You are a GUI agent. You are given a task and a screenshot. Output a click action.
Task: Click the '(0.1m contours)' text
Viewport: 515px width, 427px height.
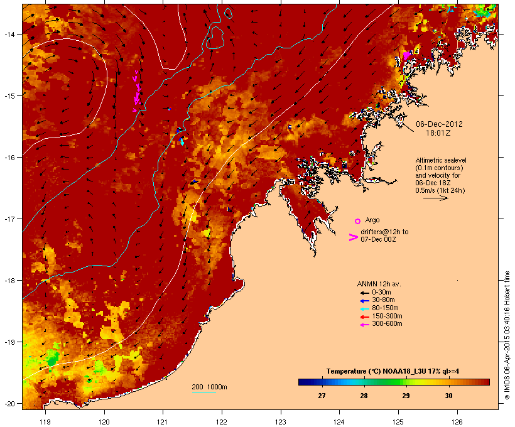439,168
